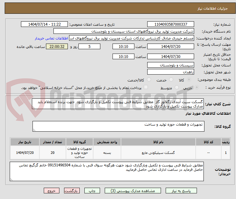Screen dimensions: 236x199
Task: Toggle the اسناد خزانه اسلامی payment checkbox
Action: pyautogui.click(x=146, y=87)
